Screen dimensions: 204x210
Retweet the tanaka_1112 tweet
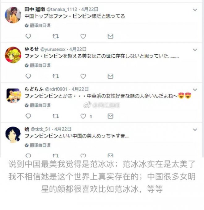tap(56, 36)
